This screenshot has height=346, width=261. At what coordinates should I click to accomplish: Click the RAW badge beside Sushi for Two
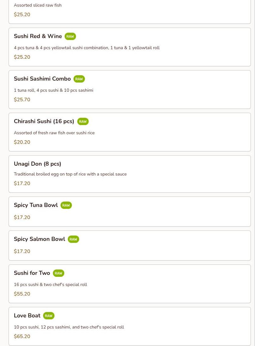58,273
